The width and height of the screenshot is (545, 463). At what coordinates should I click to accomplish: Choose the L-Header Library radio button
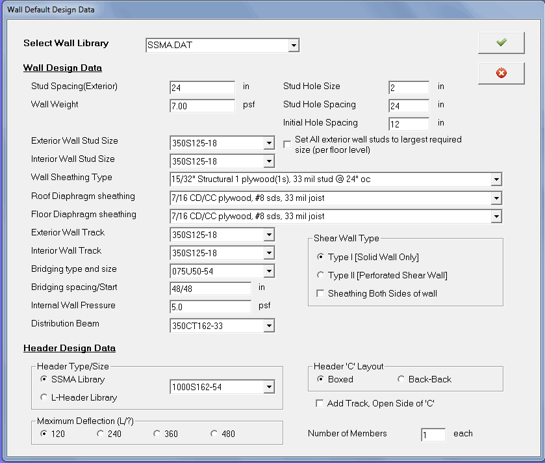pyautogui.click(x=44, y=397)
